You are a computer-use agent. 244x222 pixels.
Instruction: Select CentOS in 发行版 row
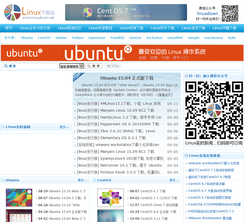(x=44, y=38)
